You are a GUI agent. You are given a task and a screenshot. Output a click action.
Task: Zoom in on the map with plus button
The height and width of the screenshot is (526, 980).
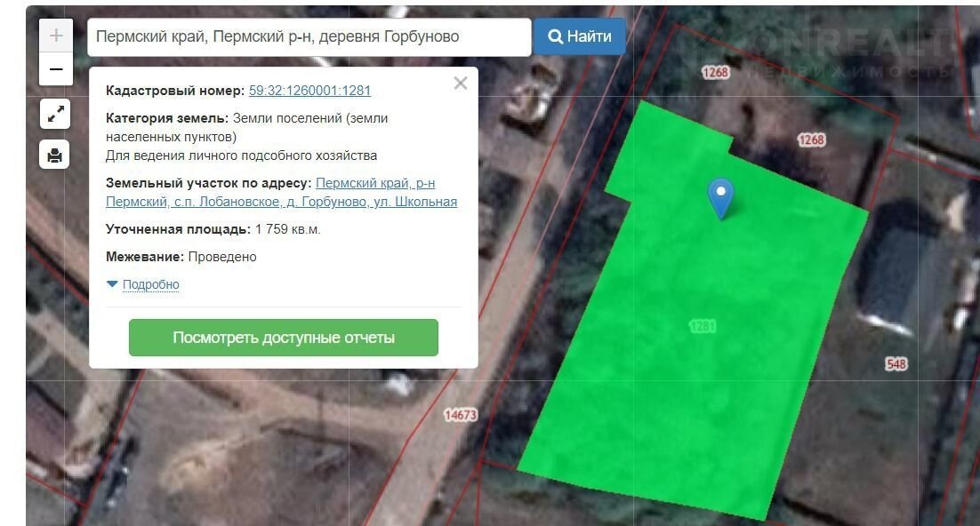coord(56,36)
